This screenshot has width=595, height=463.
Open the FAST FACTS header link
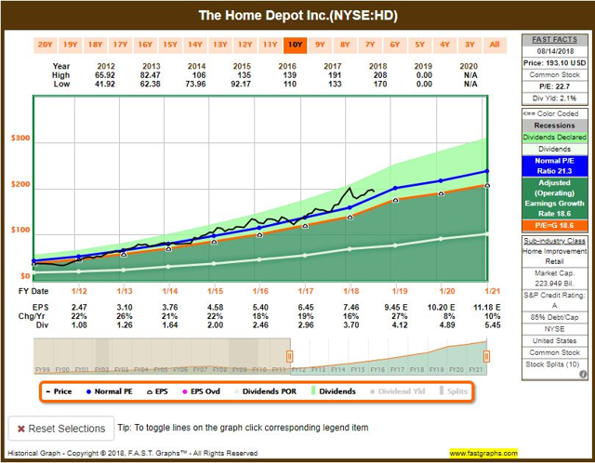554,39
